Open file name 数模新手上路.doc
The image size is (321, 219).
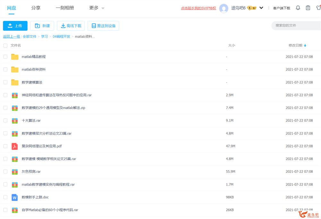pyautogui.click(x=35, y=197)
